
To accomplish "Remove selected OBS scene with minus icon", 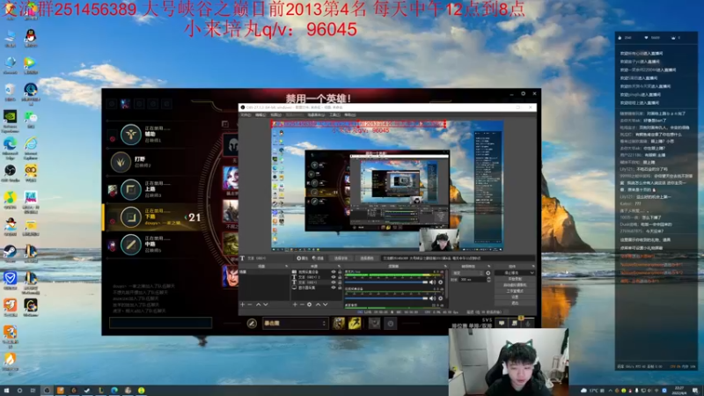I will pos(250,304).
